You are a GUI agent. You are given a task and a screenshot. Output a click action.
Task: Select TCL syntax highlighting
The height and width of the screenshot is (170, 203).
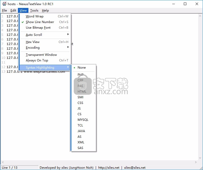(x=84, y=125)
